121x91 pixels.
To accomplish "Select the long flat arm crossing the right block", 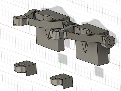I will [x=85, y=38].
